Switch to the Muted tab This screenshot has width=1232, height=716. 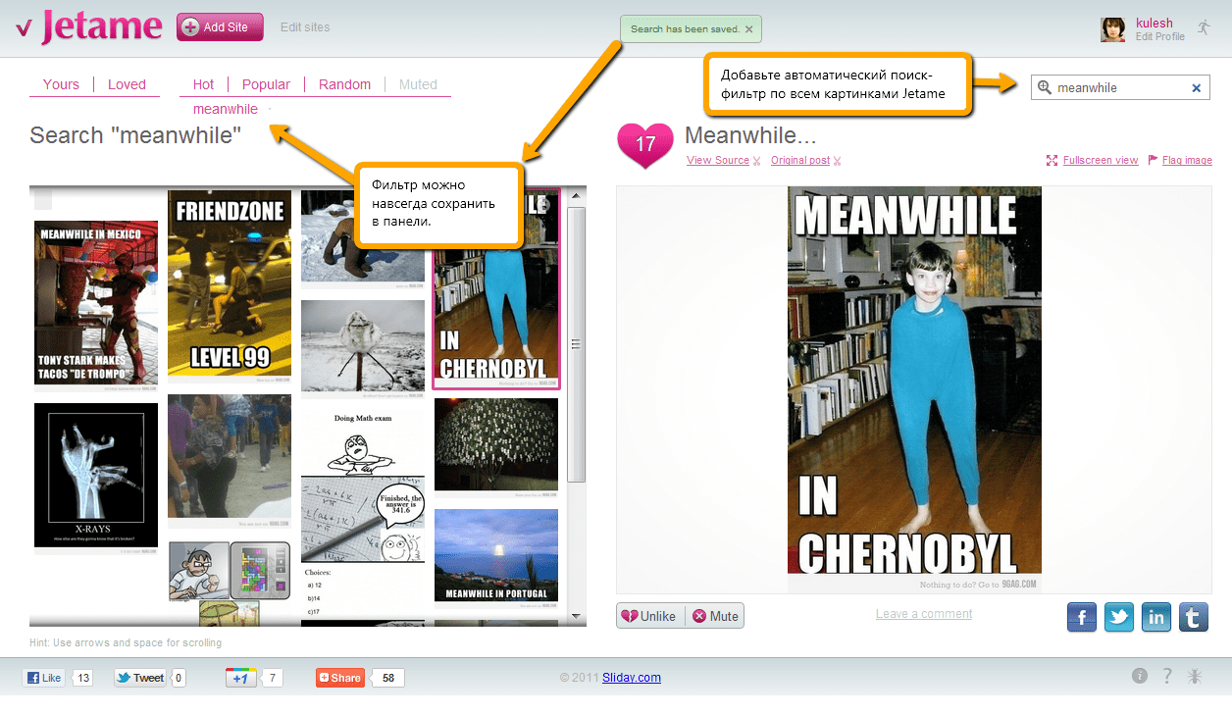[418, 84]
